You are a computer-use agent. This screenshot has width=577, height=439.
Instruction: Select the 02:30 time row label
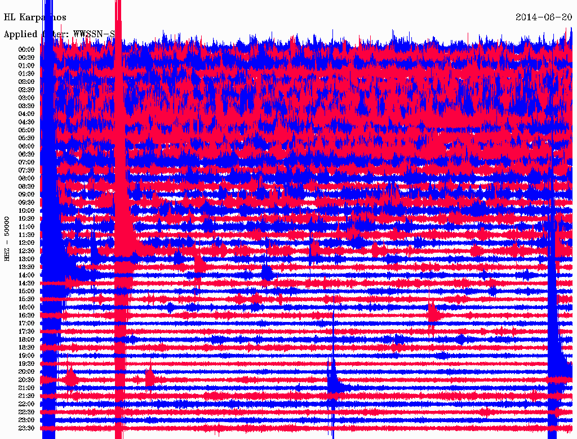click(26, 90)
